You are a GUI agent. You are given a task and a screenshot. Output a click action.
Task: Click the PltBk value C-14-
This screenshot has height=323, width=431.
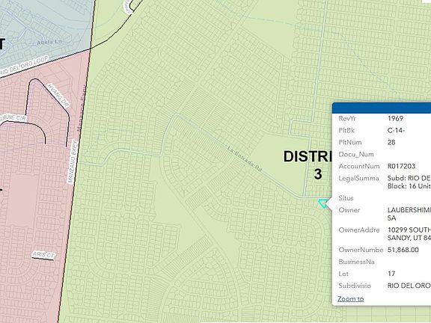coord(396,130)
